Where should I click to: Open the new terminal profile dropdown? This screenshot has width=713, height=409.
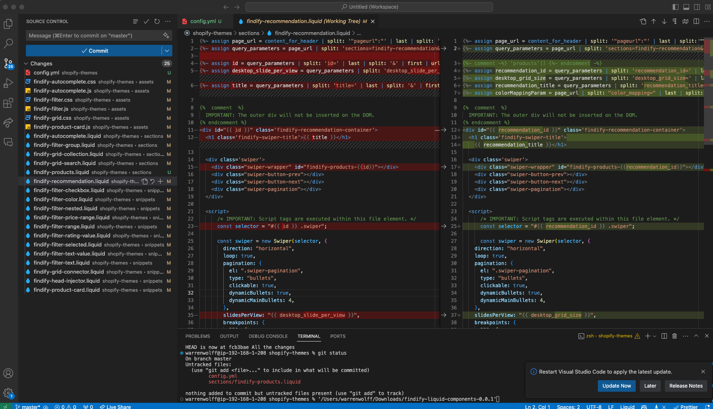click(x=655, y=336)
